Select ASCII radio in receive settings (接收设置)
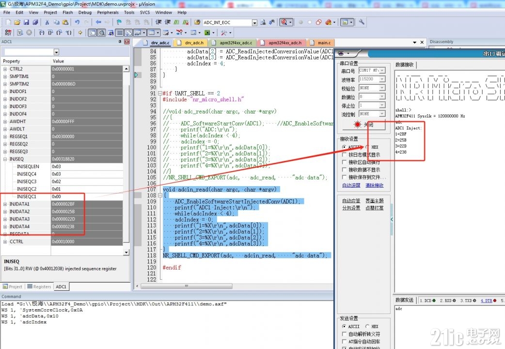The height and width of the screenshot is (349, 505). pyautogui.click(x=344, y=147)
